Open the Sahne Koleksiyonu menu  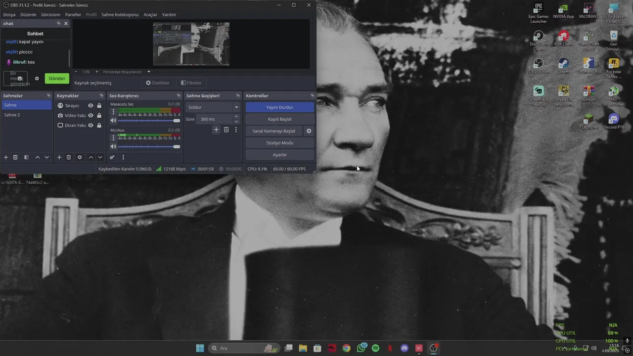click(x=120, y=14)
